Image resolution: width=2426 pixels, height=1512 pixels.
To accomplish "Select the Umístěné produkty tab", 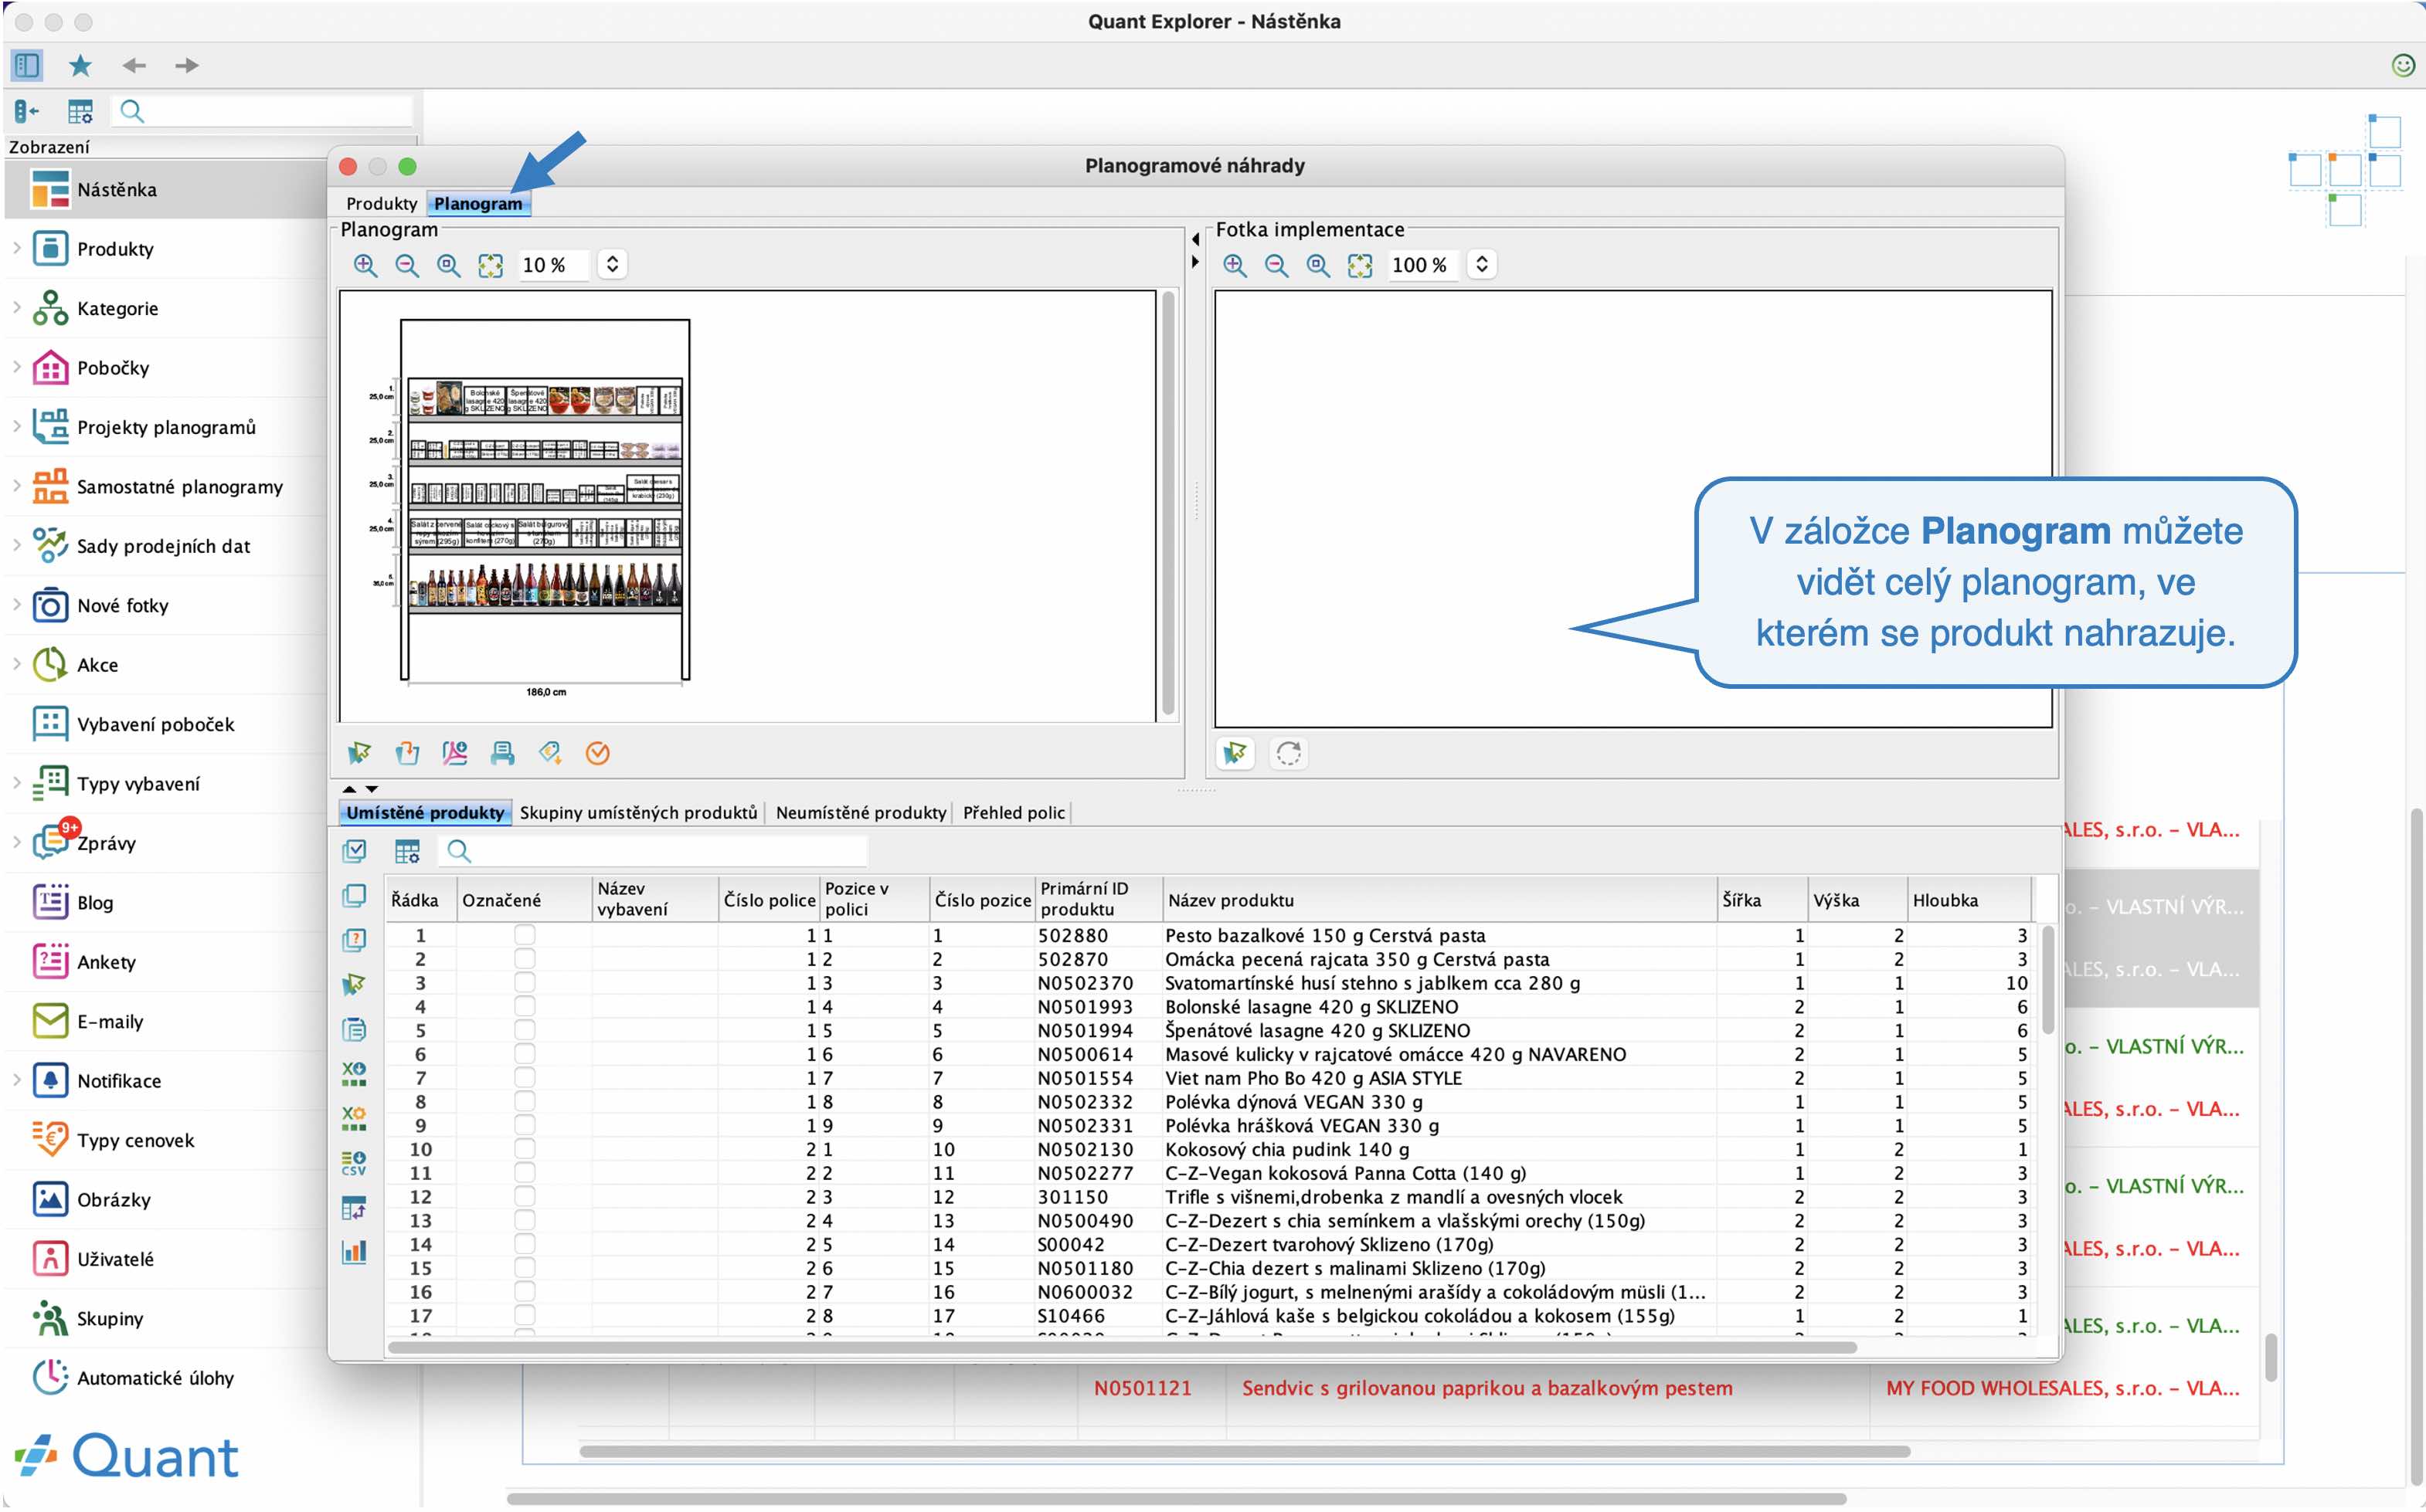I will (x=425, y=813).
